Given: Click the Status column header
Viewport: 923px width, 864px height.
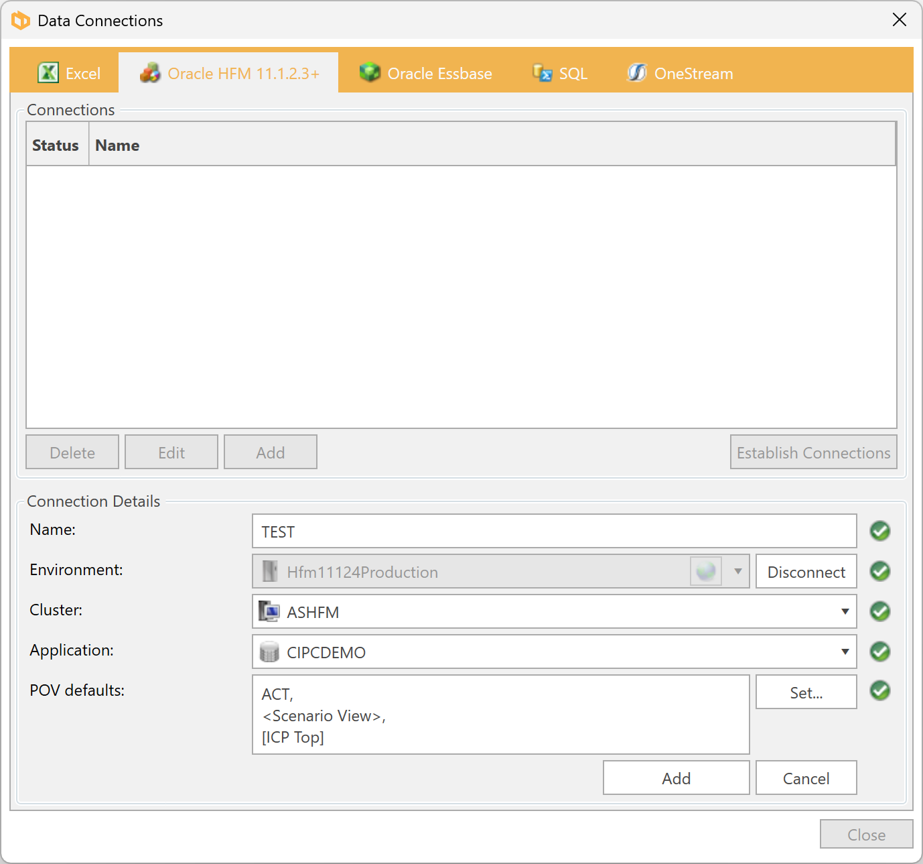Looking at the screenshot, I should 57,145.
